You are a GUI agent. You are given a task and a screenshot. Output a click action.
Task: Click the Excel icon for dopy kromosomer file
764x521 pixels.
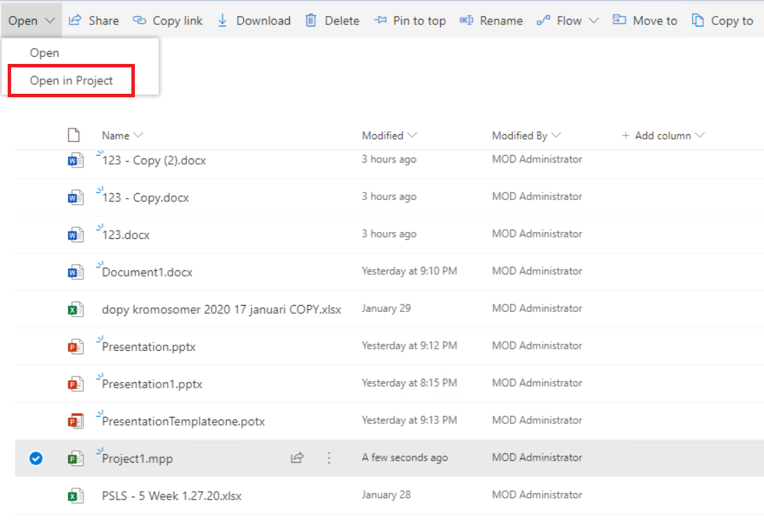tap(76, 309)
